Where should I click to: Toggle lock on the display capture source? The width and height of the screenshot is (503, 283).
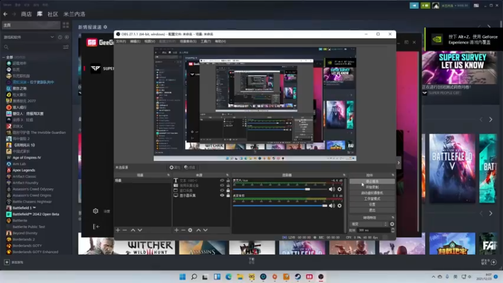pyautogui.click(x=228, y=195)
